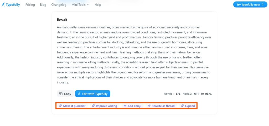The height and width of the screenshot is (126, 269).
Task: Choose the Rewrite as thread option
Action: pos(161,106)
